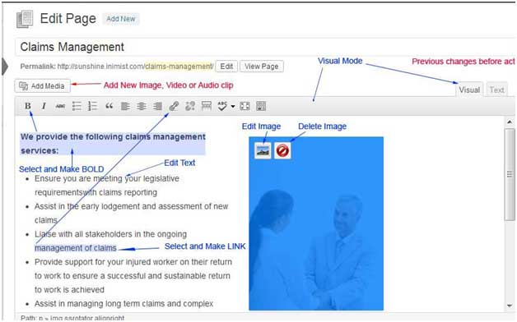Viewport: 517px width, 322px height.
Task: Insert or edit a link
Action: tap(174, 106)
